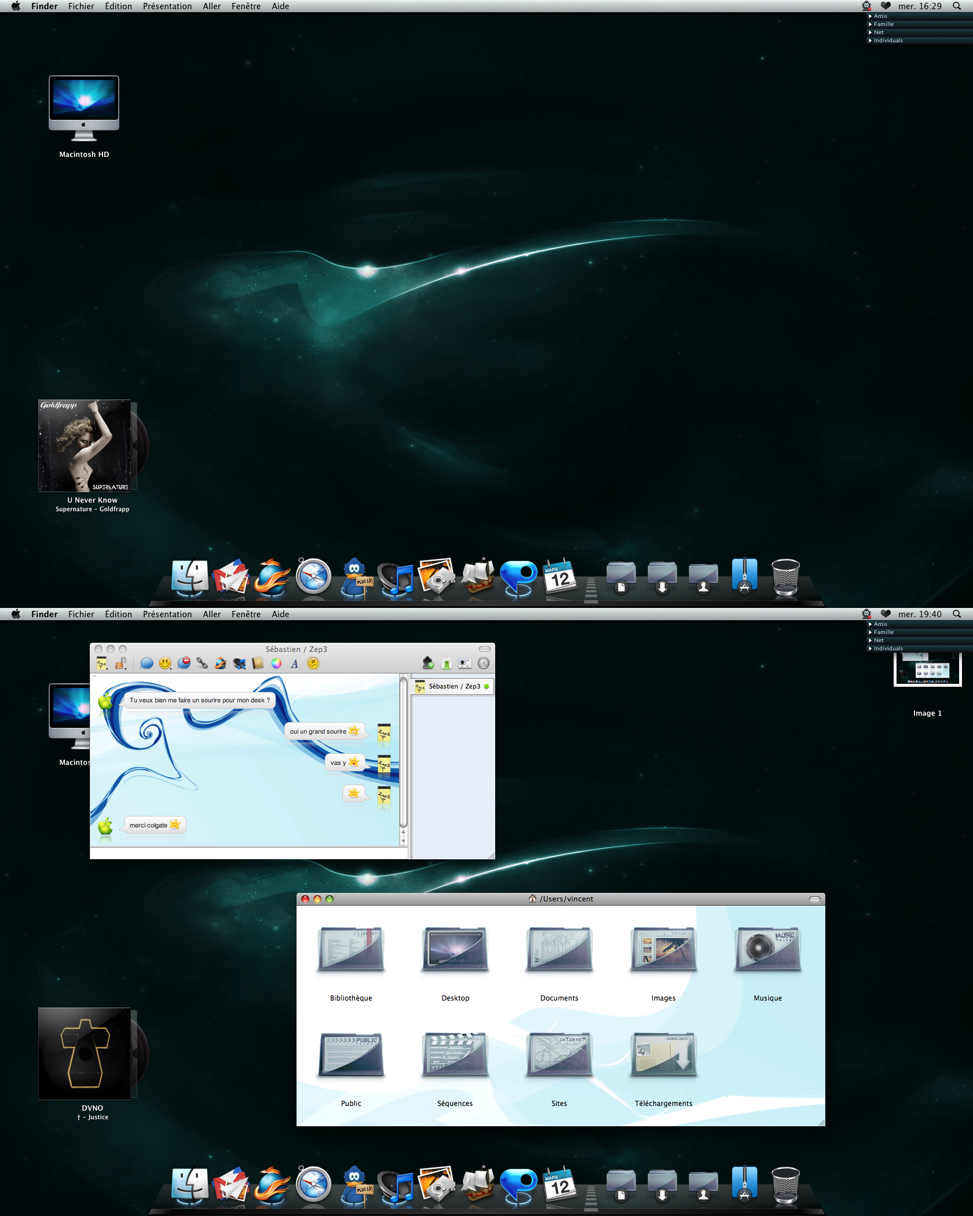Click the speaker and music note icon in chat toolbar

tap(239, 664)
